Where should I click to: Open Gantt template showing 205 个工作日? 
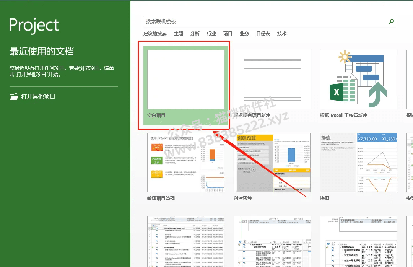[x=358, y=241]
